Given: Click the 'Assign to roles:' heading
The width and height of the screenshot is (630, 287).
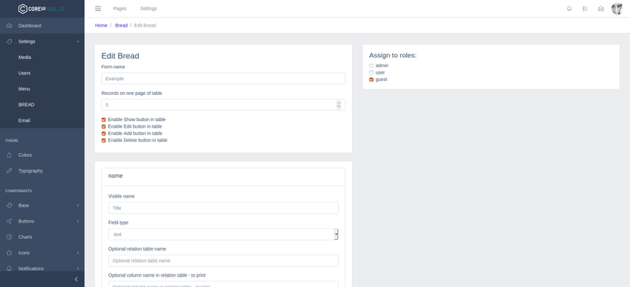Looking at the screenshot, I should tap(393, 55).
